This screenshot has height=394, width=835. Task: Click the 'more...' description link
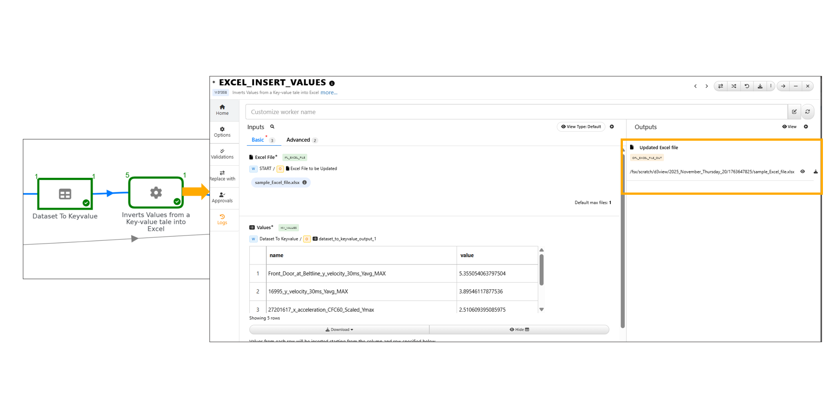coord(329,92)
